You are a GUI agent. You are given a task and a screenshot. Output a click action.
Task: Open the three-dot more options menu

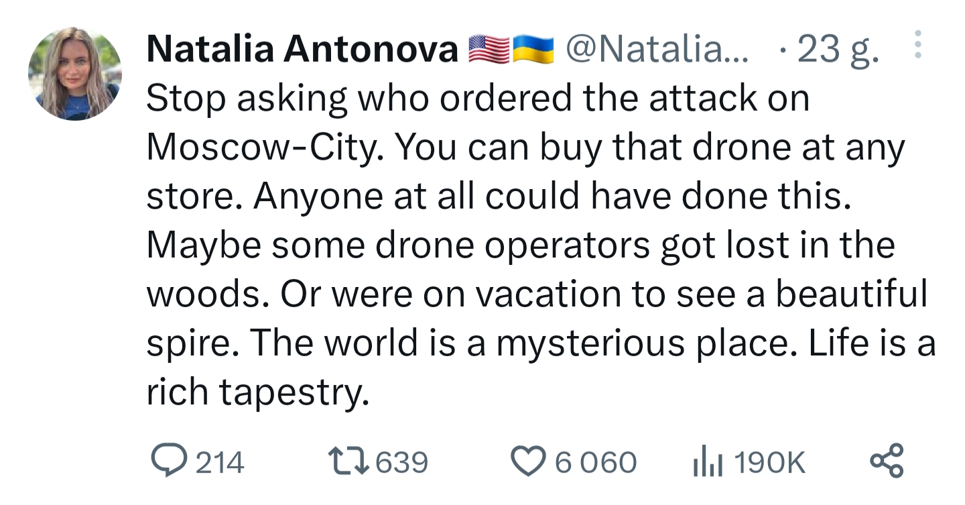(918, 46)
